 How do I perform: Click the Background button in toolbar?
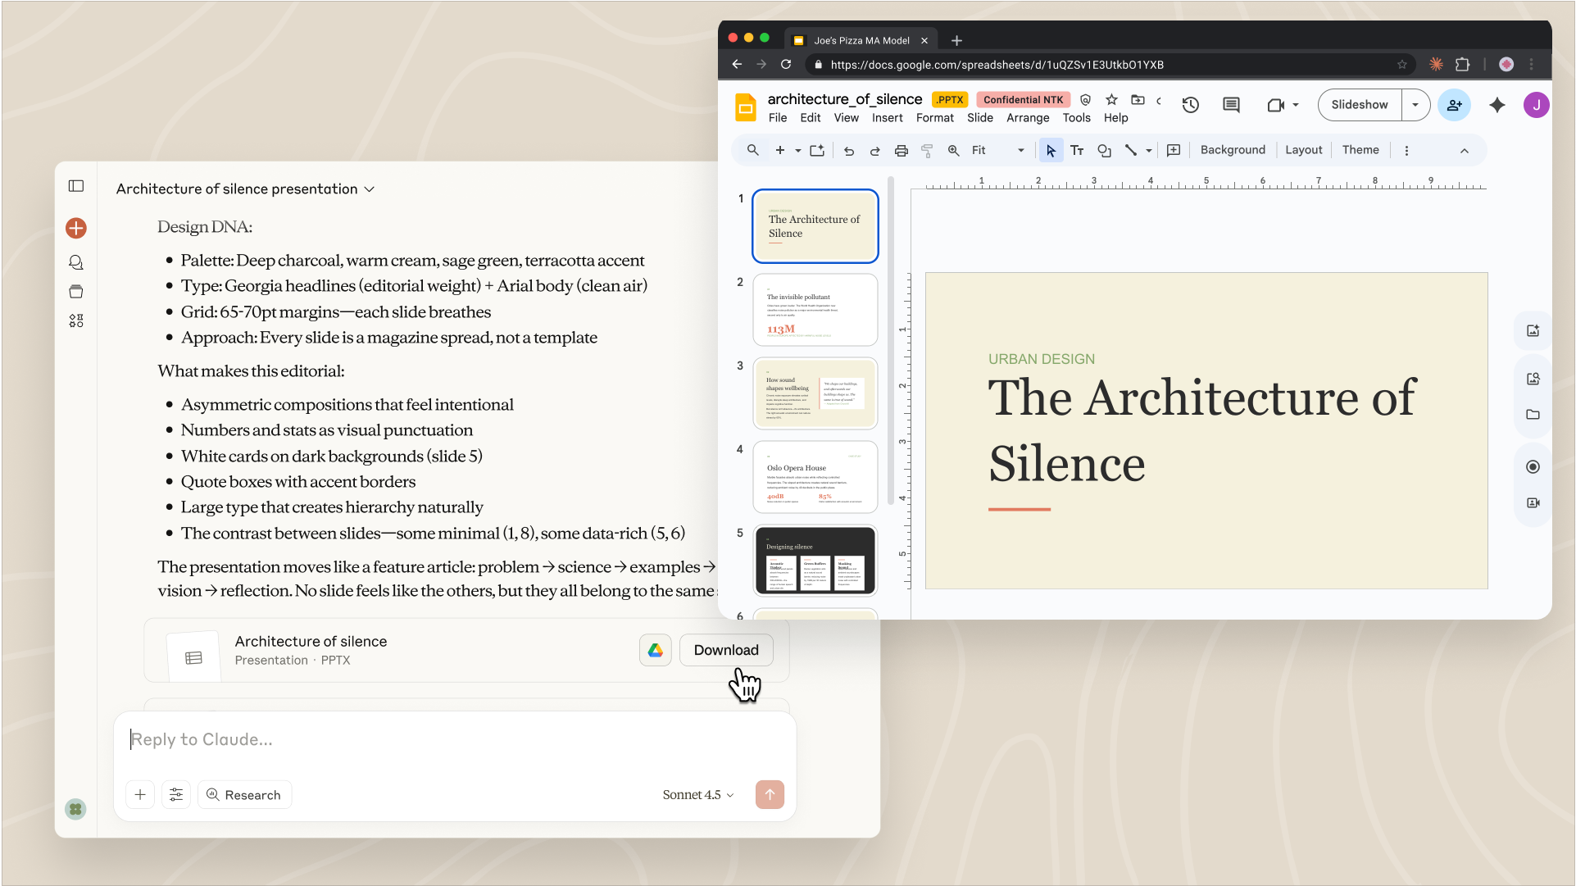coord(1232,150)
